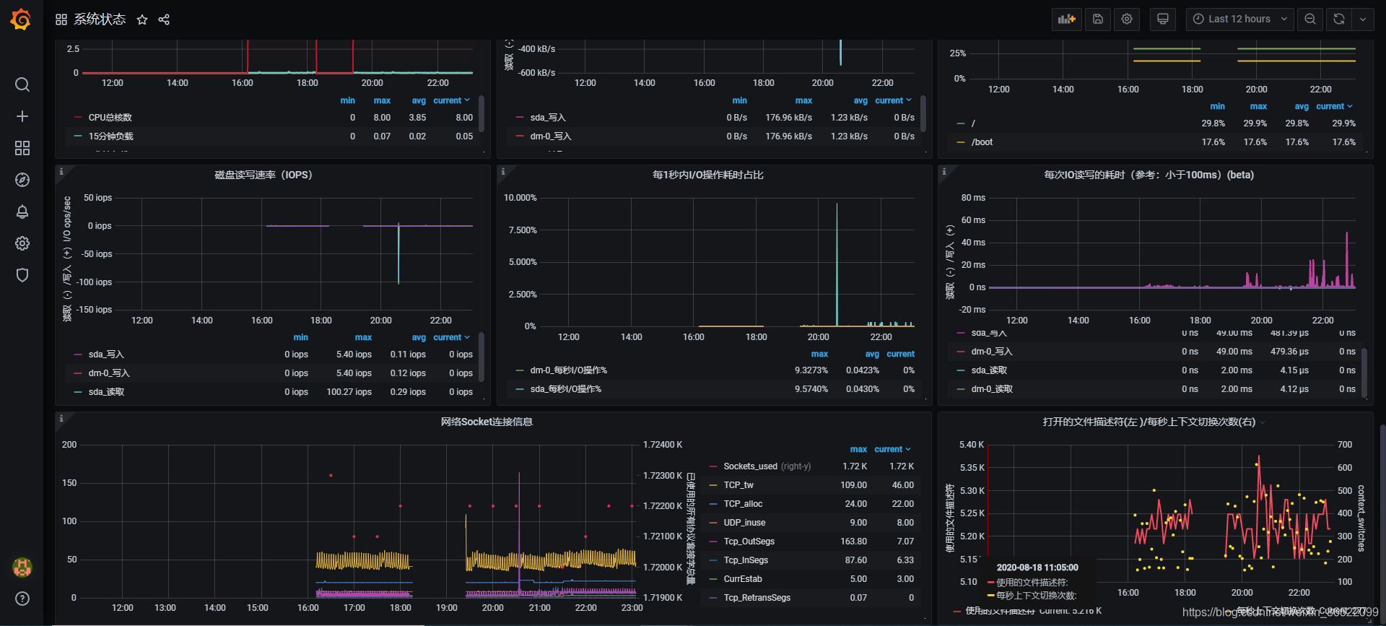The height and width of the screenshot is (626, 1386).
Task: Open refresh interval dropdown arrow
Action: click(1363, 19)
